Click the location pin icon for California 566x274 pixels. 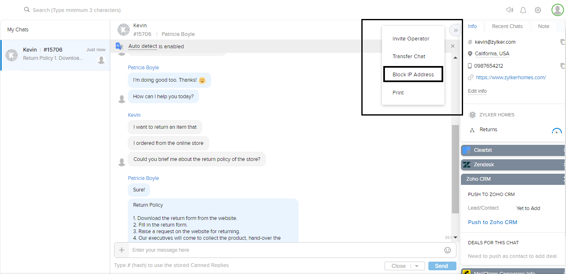(470, 54)
